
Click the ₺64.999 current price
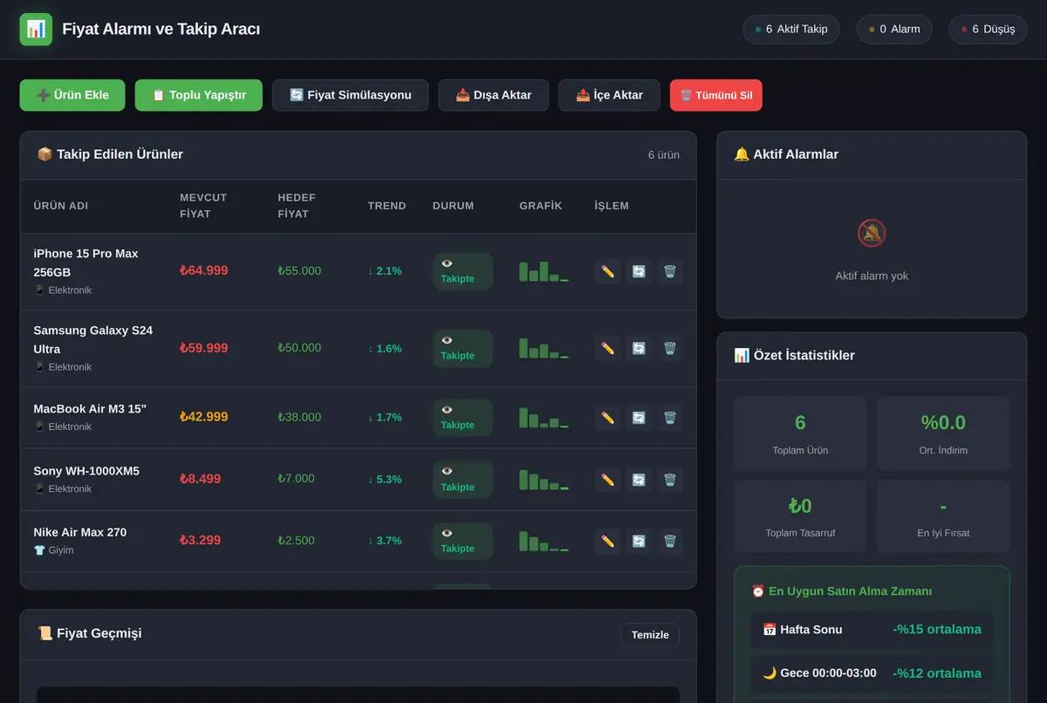[x=203, y=270]
